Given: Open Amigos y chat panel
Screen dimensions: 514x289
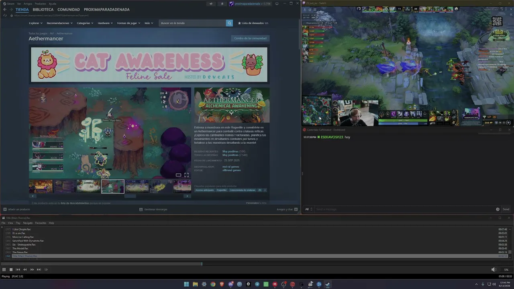Looking at the screenshot, I should [x=287, y=209].
